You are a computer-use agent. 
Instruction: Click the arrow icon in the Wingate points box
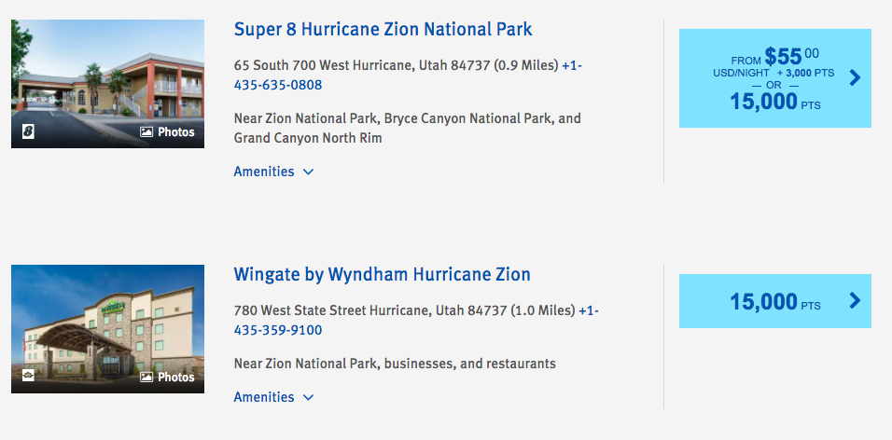855,301
